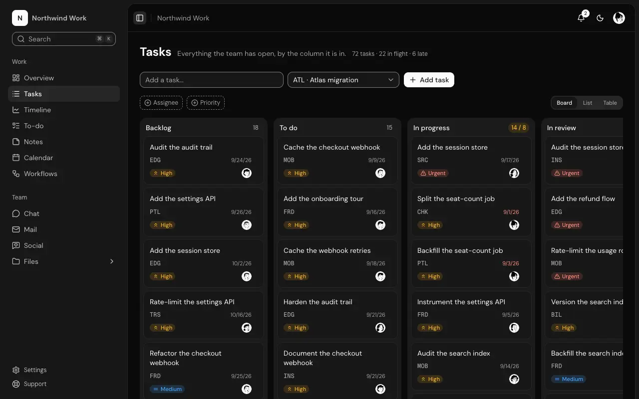
Task: Open Settings gear in sidebar
Action: pos(64,370)
